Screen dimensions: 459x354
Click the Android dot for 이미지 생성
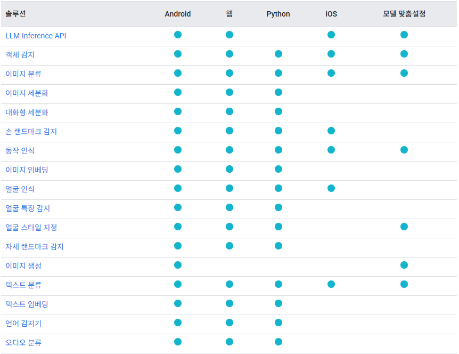pos(178,265)
